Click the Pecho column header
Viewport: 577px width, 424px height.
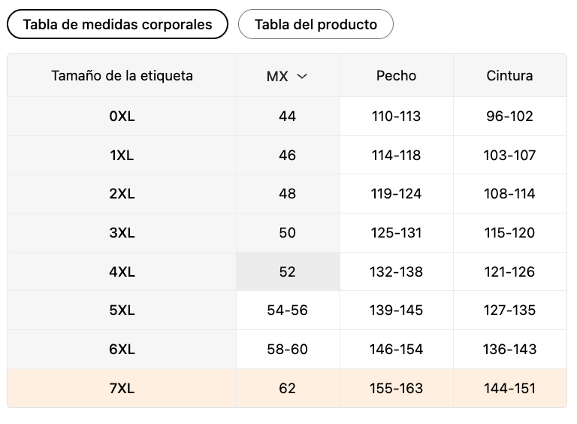pyautogui.click(x=396, y=75)
